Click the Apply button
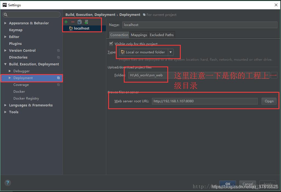The height and width of the screenshot is (192, 281). pos(268,184)
